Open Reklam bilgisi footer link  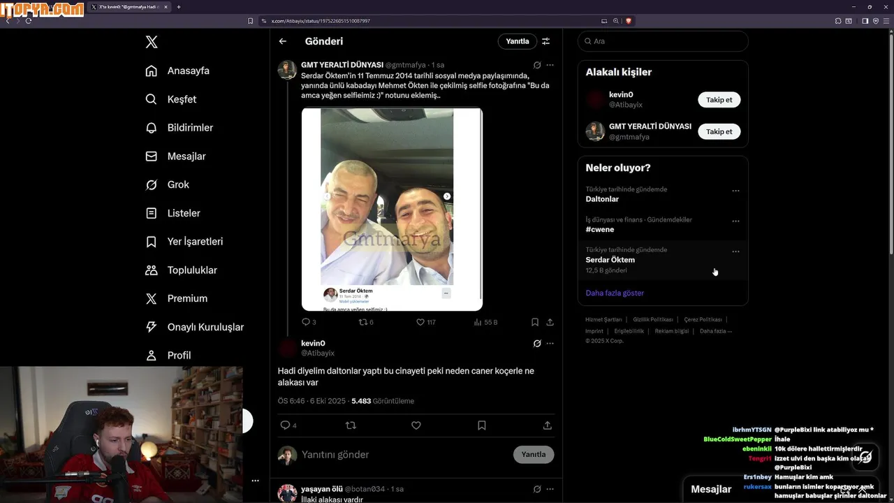point(671,331)
